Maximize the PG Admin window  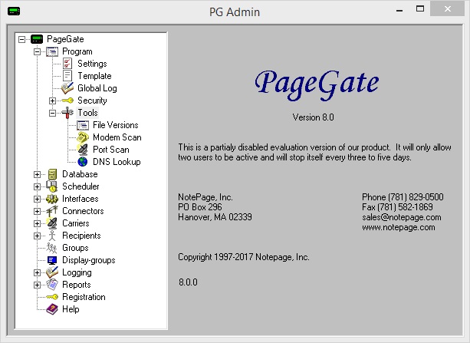click(420, 9)
